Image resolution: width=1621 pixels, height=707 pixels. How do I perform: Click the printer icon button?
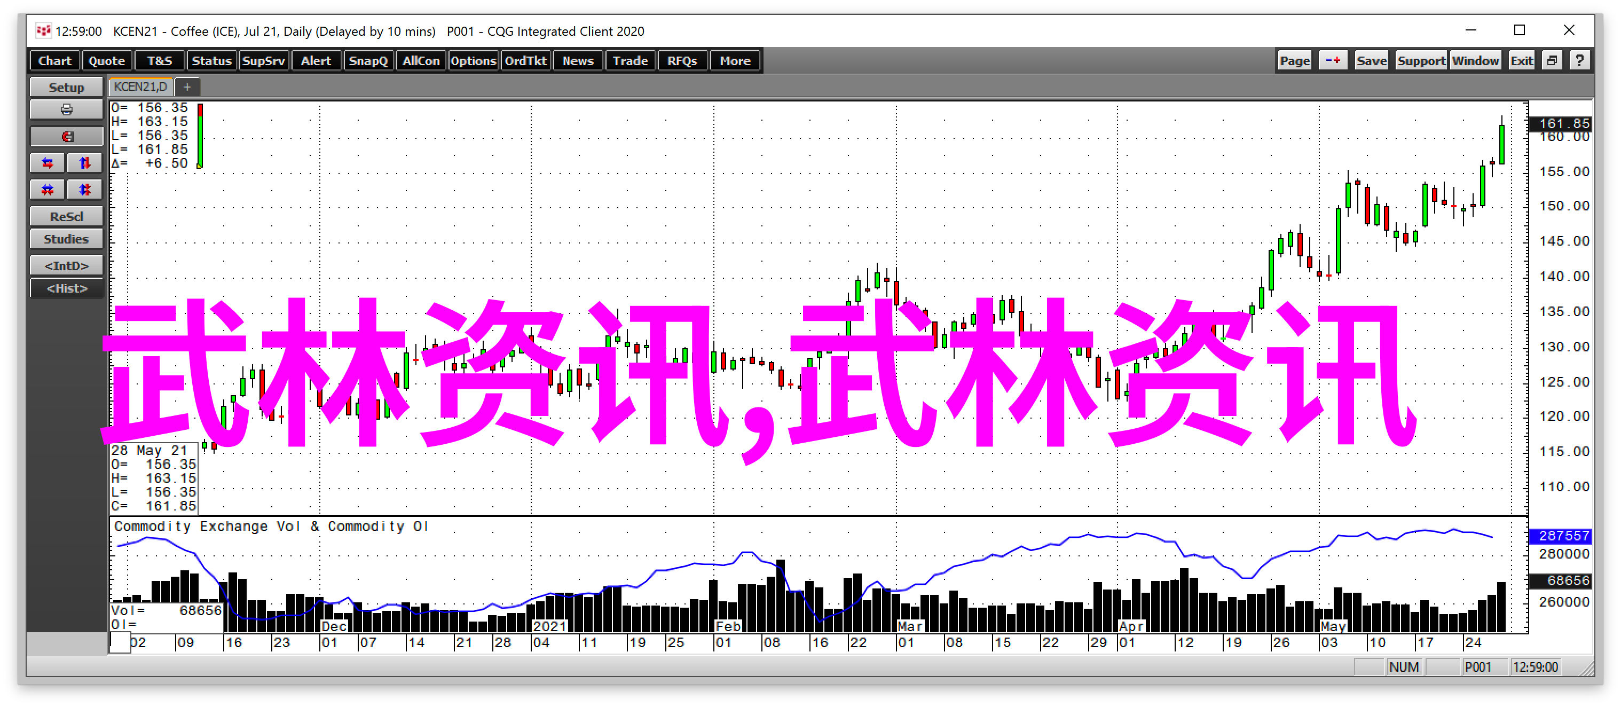pos(66,110)
